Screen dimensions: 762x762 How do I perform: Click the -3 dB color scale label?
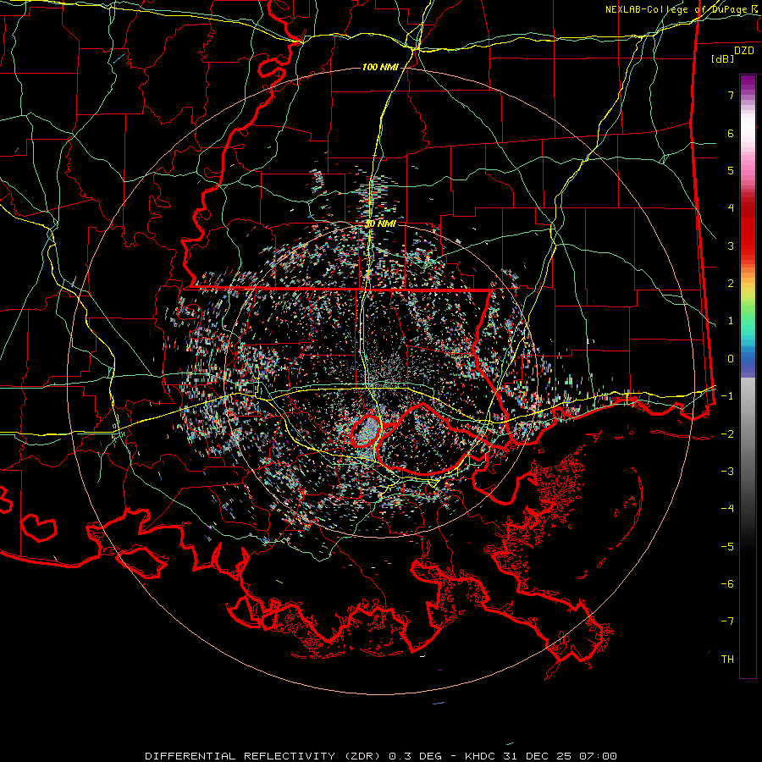727,472
